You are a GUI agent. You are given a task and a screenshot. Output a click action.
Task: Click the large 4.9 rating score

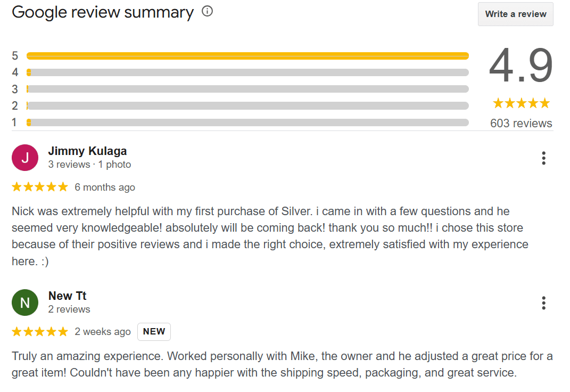[521, 67]
